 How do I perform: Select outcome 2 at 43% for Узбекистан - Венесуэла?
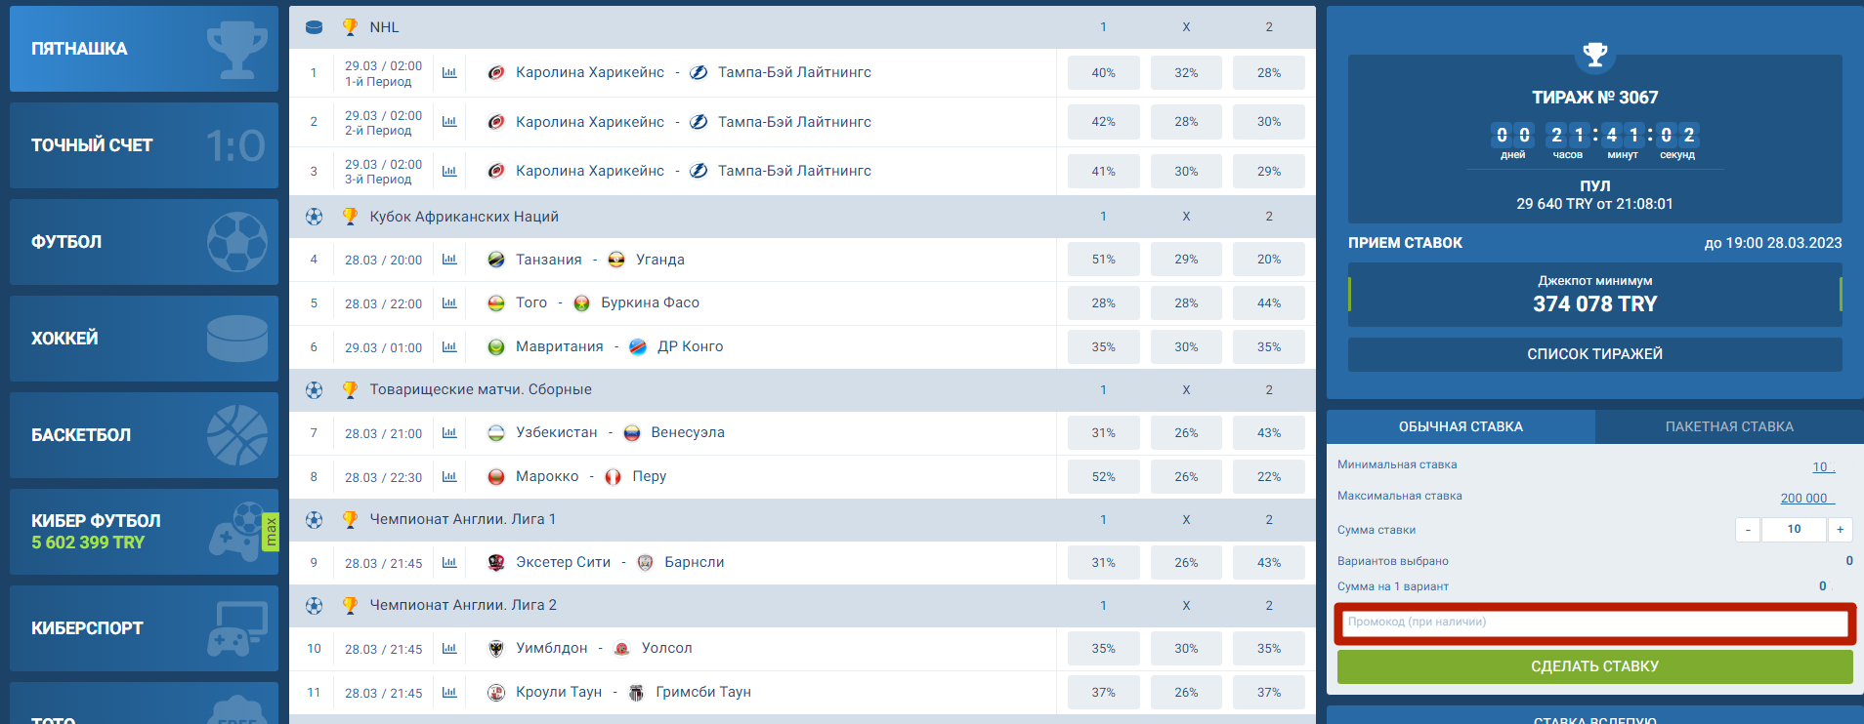pos(1269,433)
